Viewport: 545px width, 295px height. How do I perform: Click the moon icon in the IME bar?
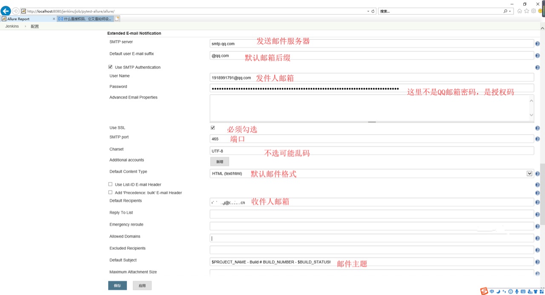498,292
